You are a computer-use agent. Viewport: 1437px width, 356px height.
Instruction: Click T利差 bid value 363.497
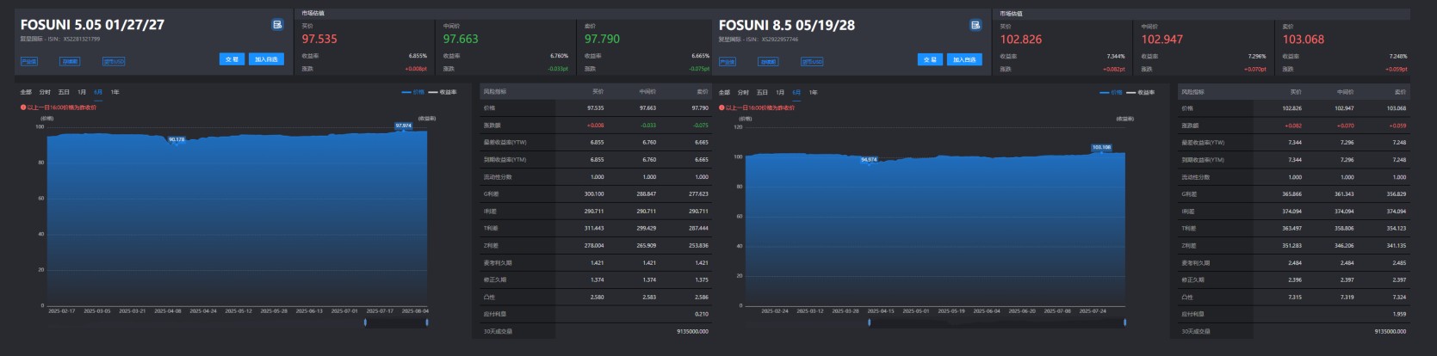pos(1291,228)
